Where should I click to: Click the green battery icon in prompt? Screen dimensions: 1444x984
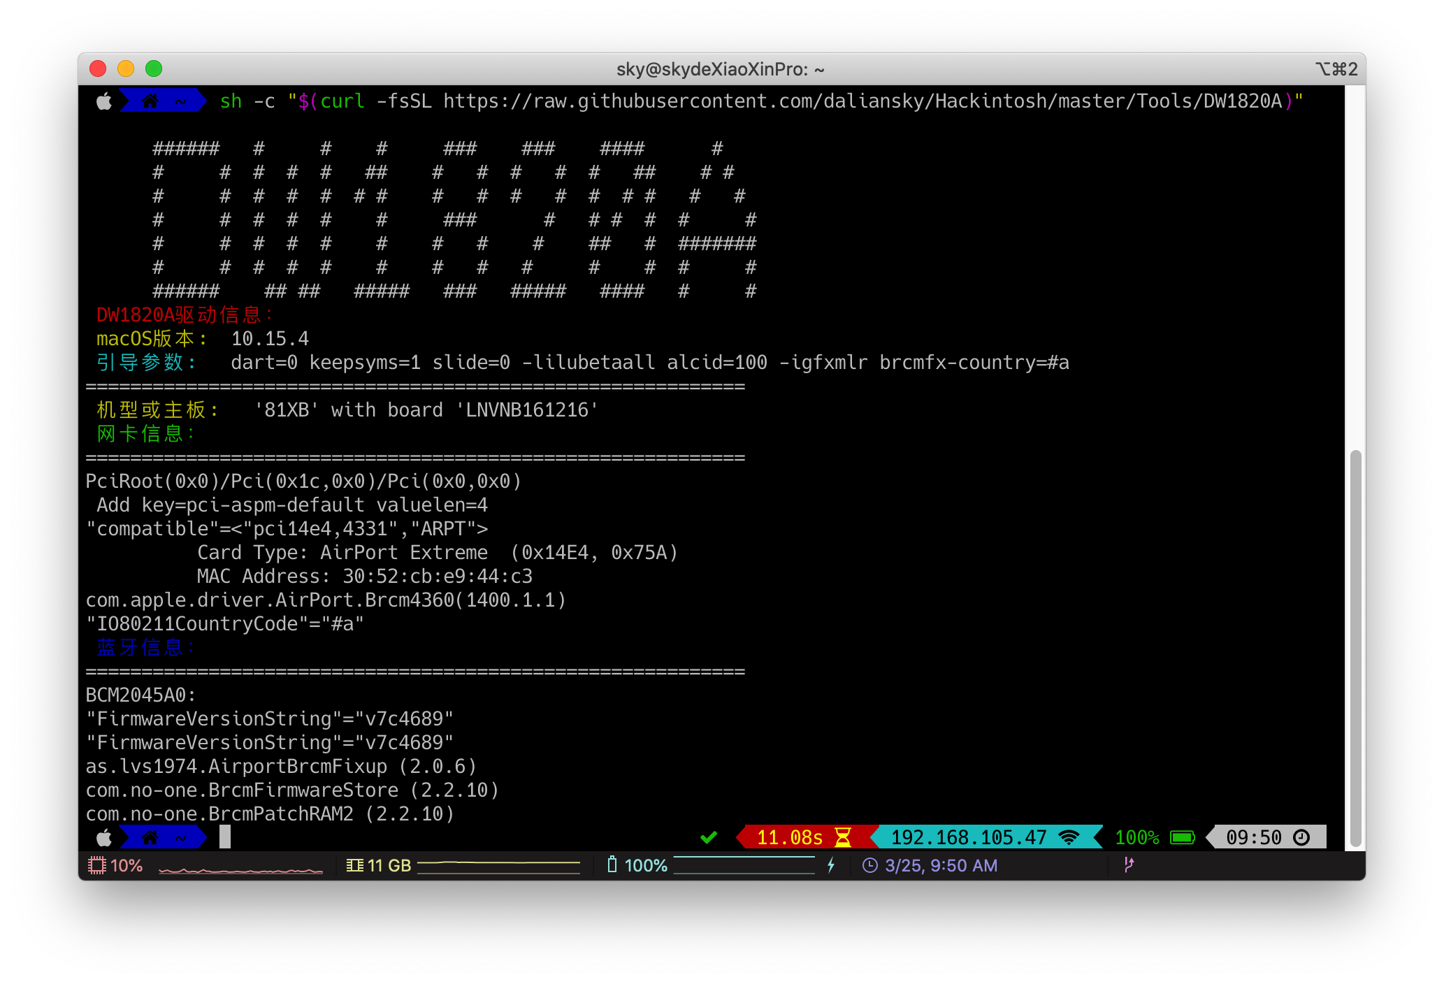coord(1183,837)
